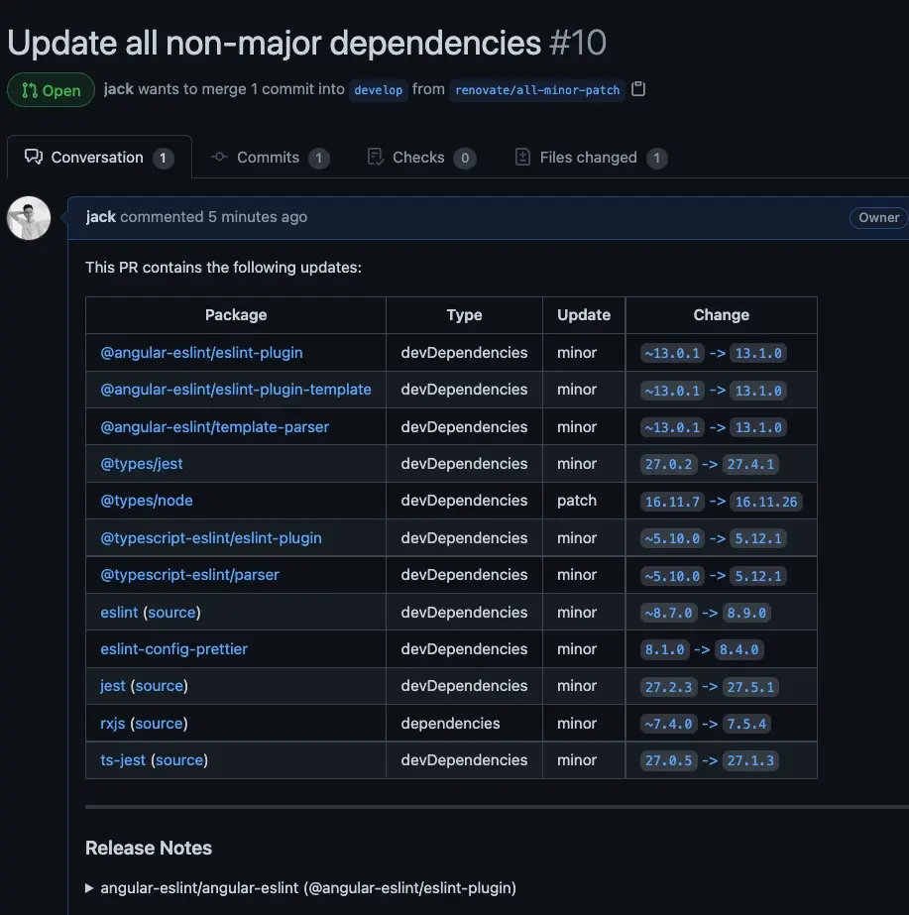Open the @types/node package link

coord(147,500)
